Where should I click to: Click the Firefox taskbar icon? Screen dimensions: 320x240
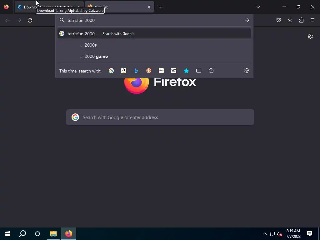[69, 234]
